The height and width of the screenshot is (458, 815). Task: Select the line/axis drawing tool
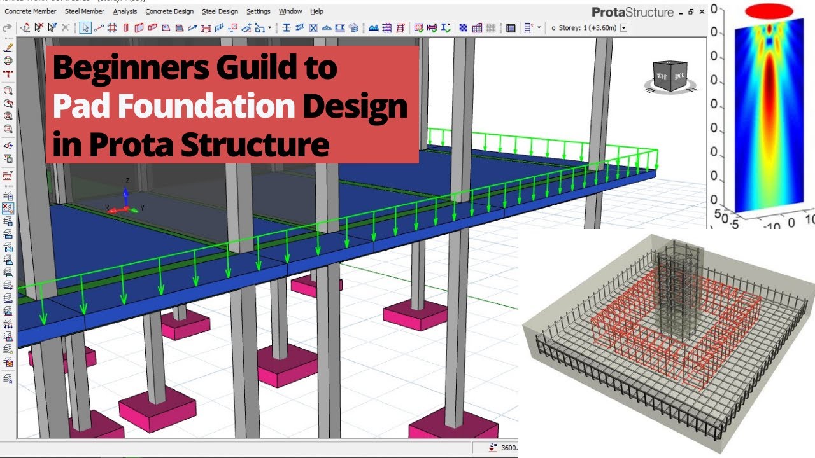pyautogui.click(x=98, y=27)
